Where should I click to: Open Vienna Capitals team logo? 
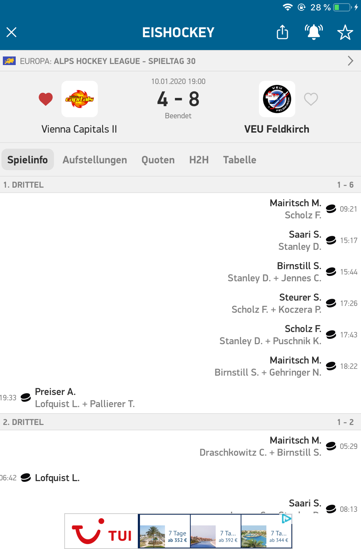coord(80,99)
